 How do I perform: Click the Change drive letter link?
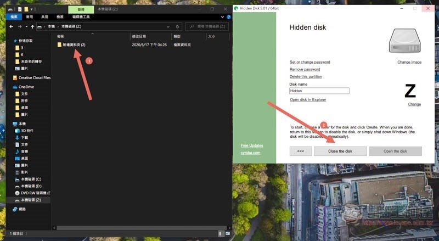click(414, 104)
